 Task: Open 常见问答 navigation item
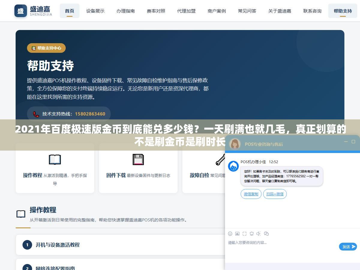pos(247,11)
